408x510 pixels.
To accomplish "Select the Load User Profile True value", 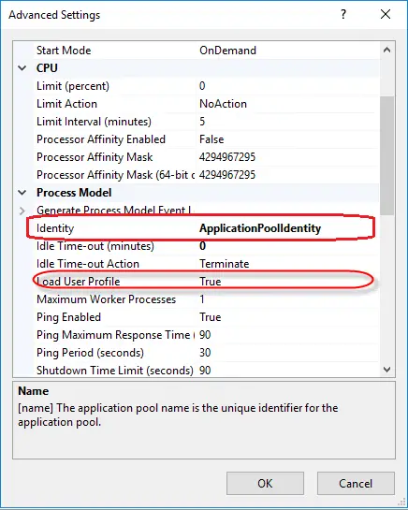I will tap(211, 282).
